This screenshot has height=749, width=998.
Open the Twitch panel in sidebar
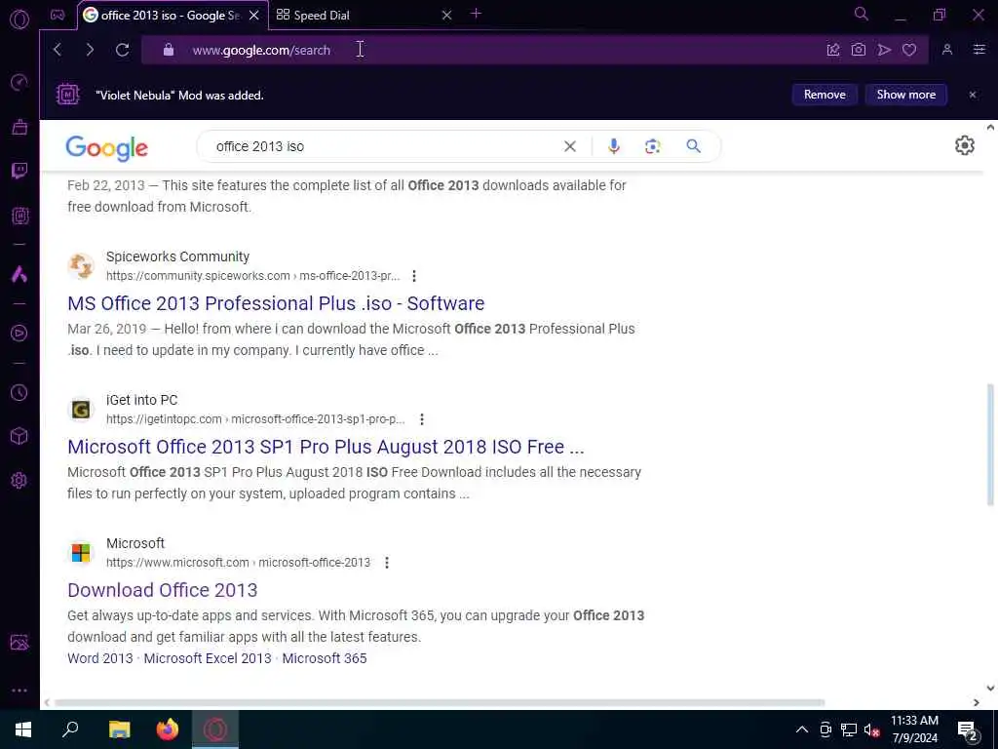tap(19, 171)
